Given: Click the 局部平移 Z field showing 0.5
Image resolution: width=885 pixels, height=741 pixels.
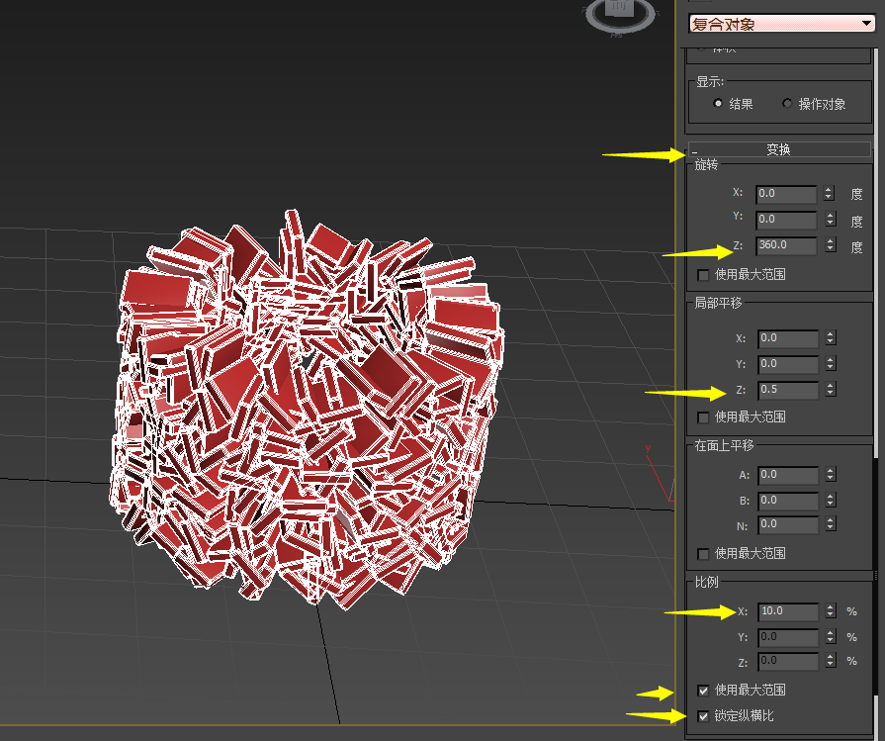Looking at the screenshot, I should [787, 390].
